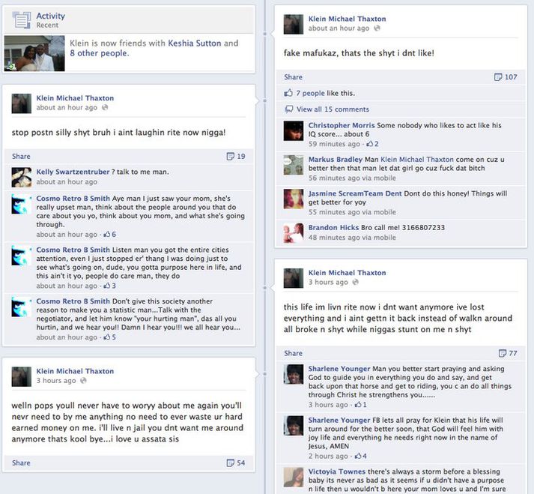
Task: Share the 'stop postn silly' post
Action: point(21,156)
